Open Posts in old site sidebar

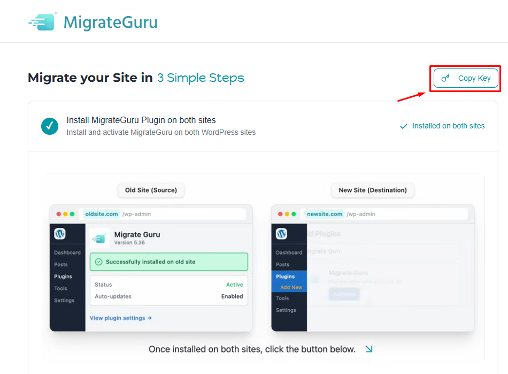click(61, 264)
